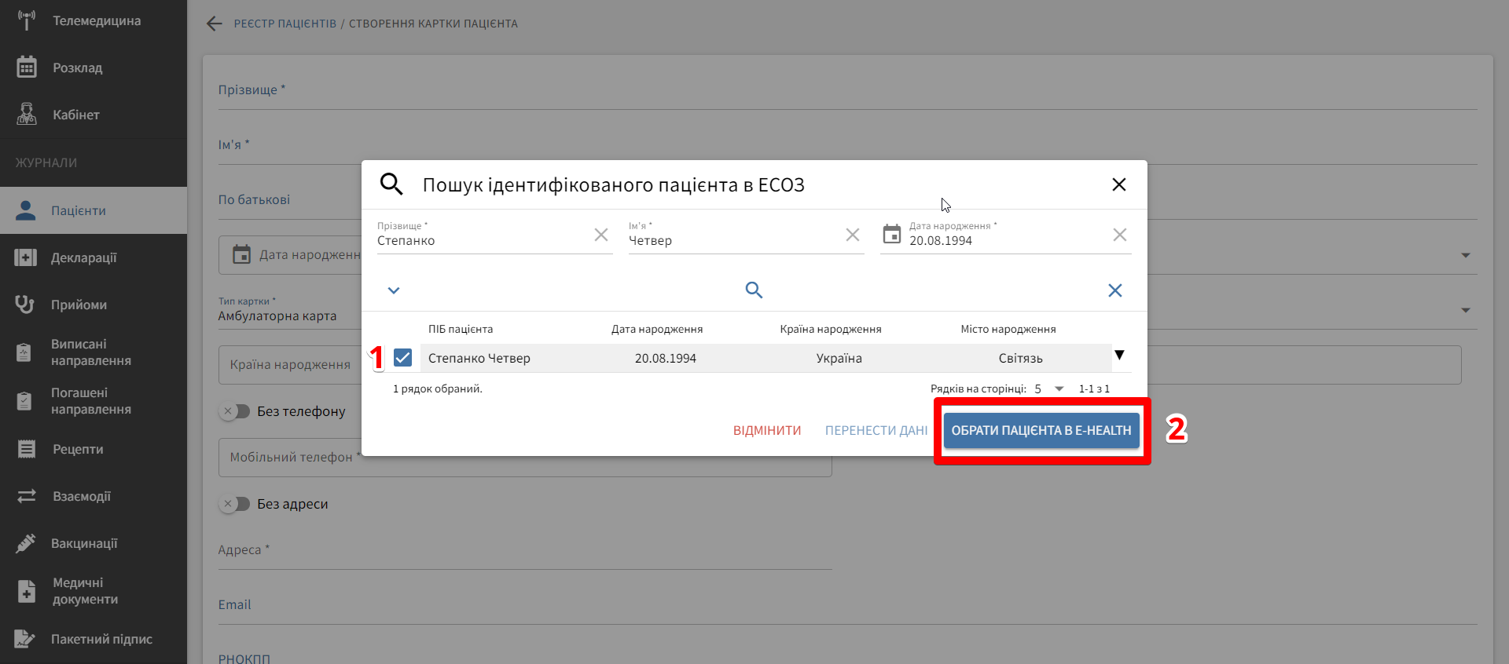The image size is (1509, 664).
Task: Clear the Ім'я field Четвер
Action: 852,235
